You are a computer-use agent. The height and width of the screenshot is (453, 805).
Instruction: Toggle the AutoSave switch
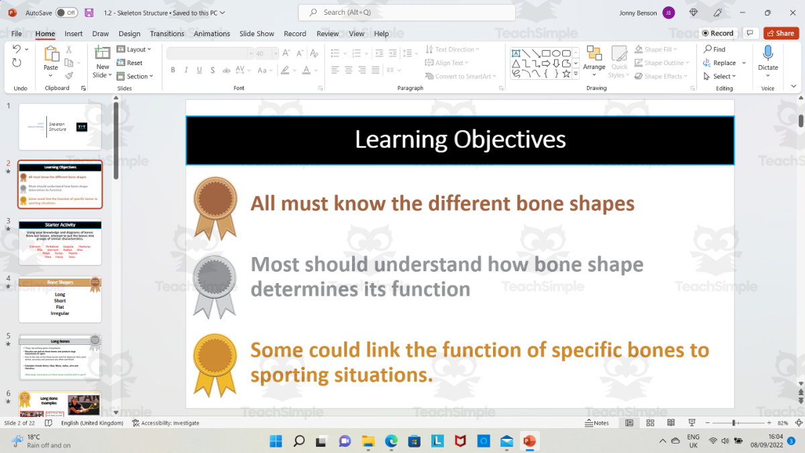pos(66,13)
